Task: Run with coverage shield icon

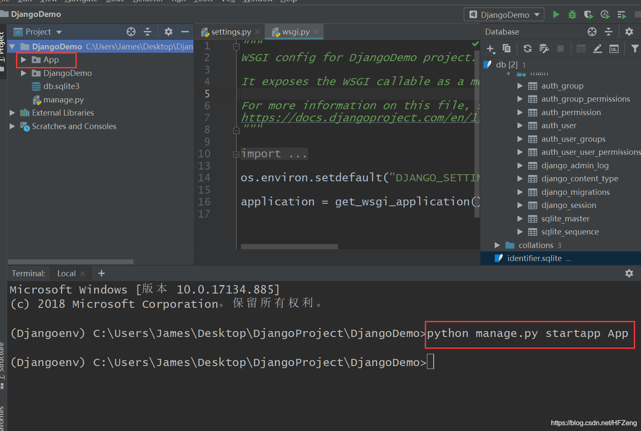Action: [589, 15]
